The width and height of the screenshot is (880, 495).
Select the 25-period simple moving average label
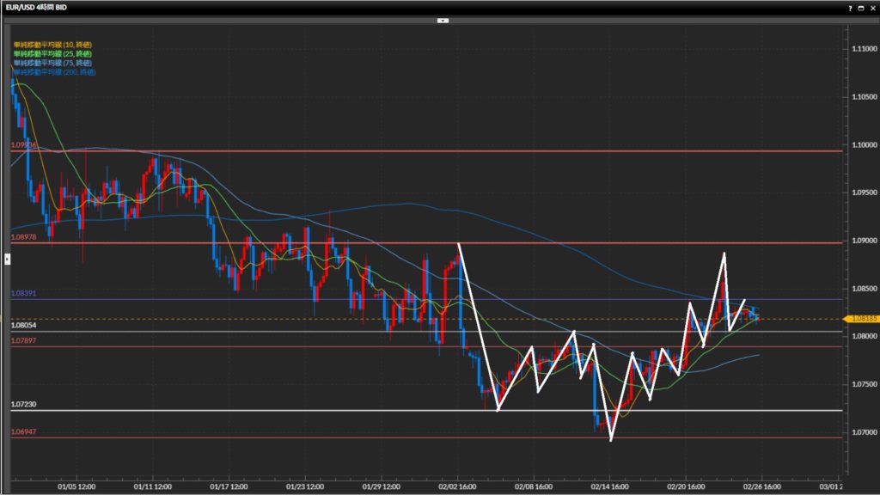(x=52, y=54)
